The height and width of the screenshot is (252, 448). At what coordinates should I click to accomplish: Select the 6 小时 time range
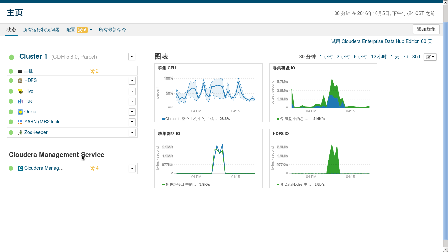coord(360,57)
